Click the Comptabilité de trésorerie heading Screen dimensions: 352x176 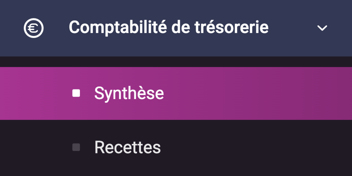(x=169, y=27)
